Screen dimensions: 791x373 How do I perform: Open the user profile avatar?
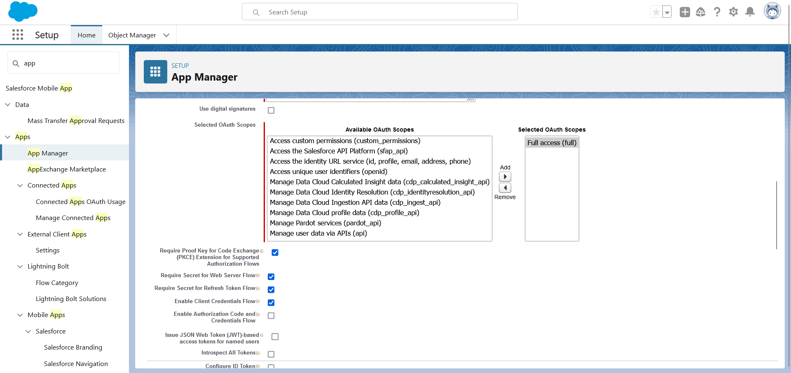click(x=772, y=11)
